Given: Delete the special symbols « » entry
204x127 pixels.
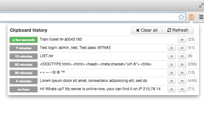Looking at the screenshot, I should click(x=171, y=73).
